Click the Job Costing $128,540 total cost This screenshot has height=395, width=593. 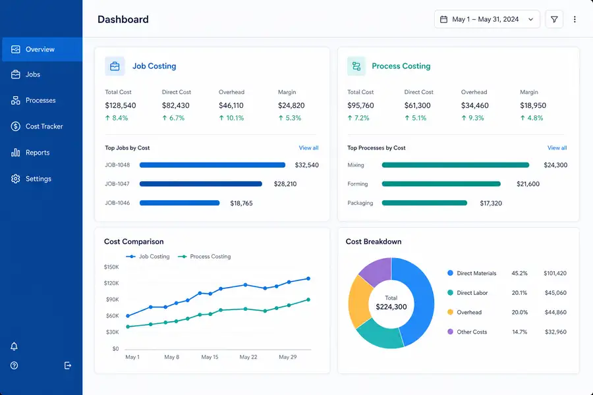(121, 105)
